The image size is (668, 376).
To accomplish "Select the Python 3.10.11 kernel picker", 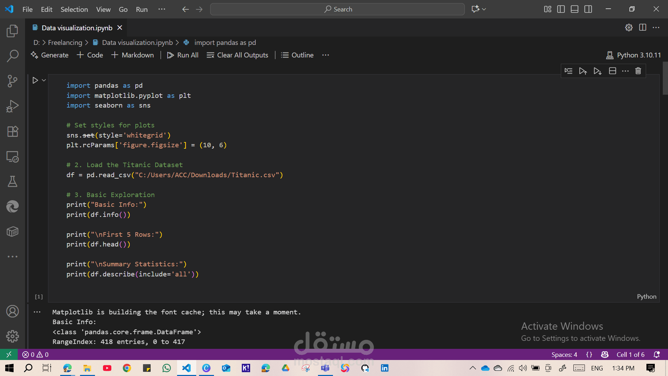I will tap(633, 55).
